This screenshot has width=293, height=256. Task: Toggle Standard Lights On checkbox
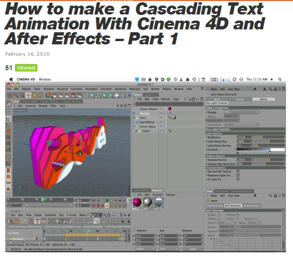pyautogui.click(x=238, y=175)
